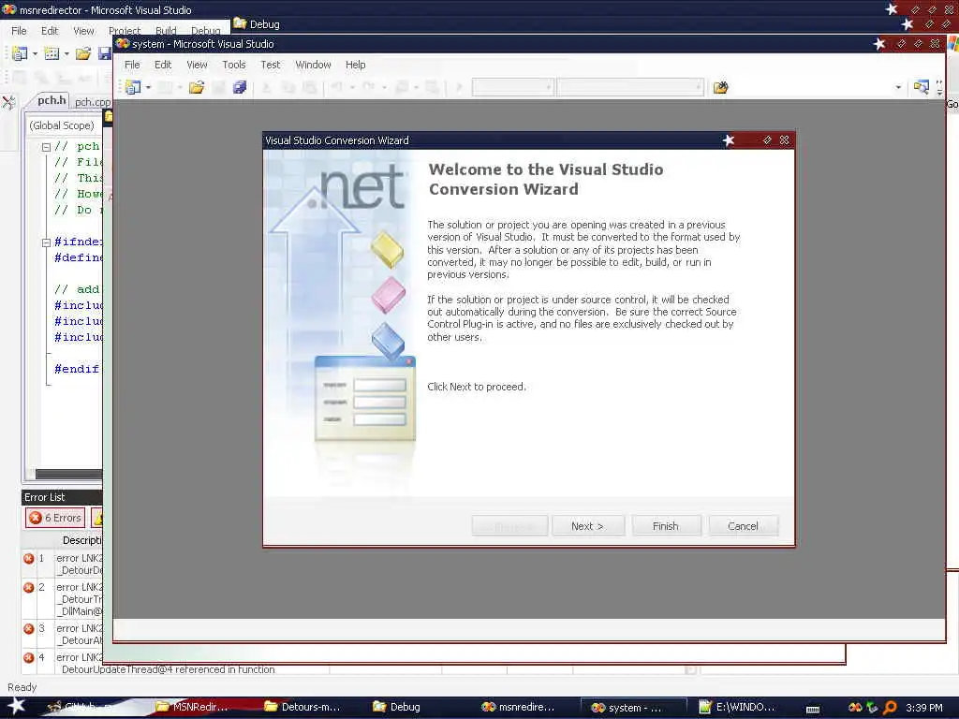Image resolution: width=959 pixels, height=719 pixels.
Task: Switch to MSNRedir folder taskbar button
Action: pyautogui.click(x=192, y=707)
